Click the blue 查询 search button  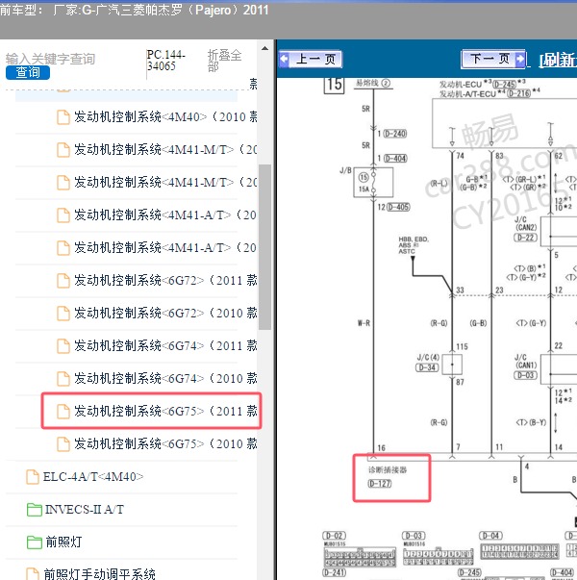coord(28,72)
